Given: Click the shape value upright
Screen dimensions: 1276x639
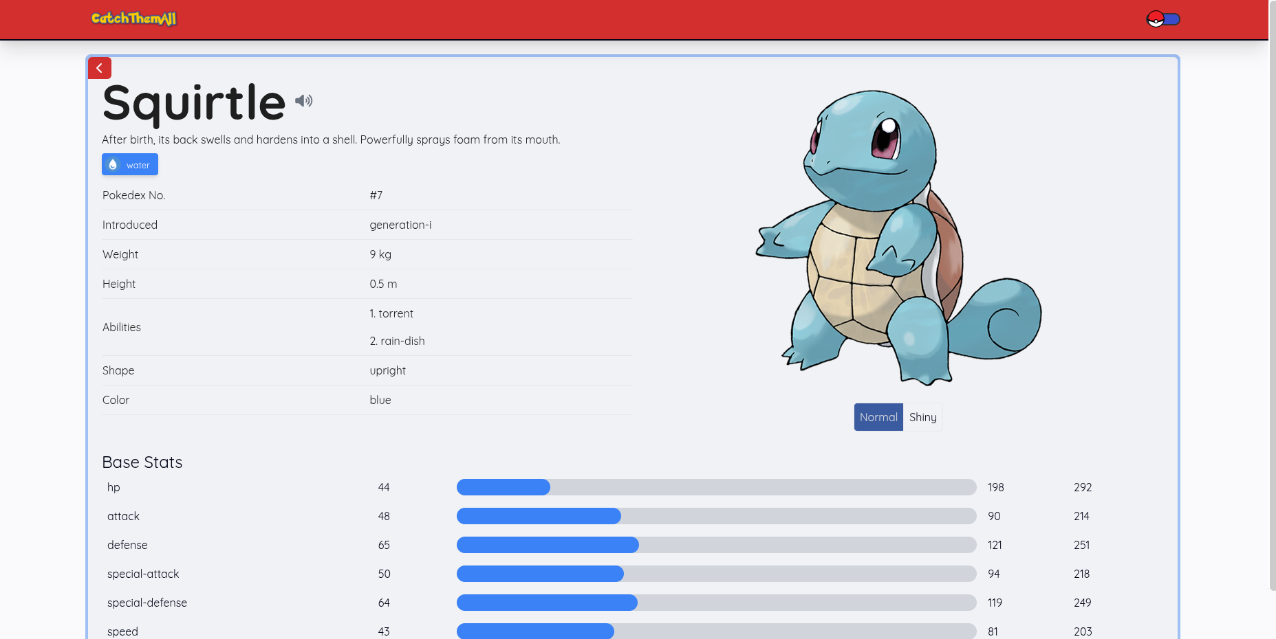Looking at the screenshot, I should click(x=387, y=370).
